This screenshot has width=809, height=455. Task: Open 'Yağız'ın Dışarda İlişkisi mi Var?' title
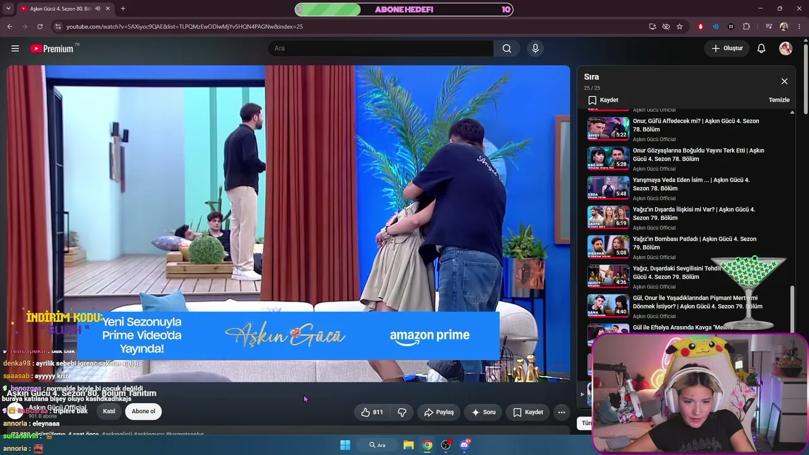[694, 214]
